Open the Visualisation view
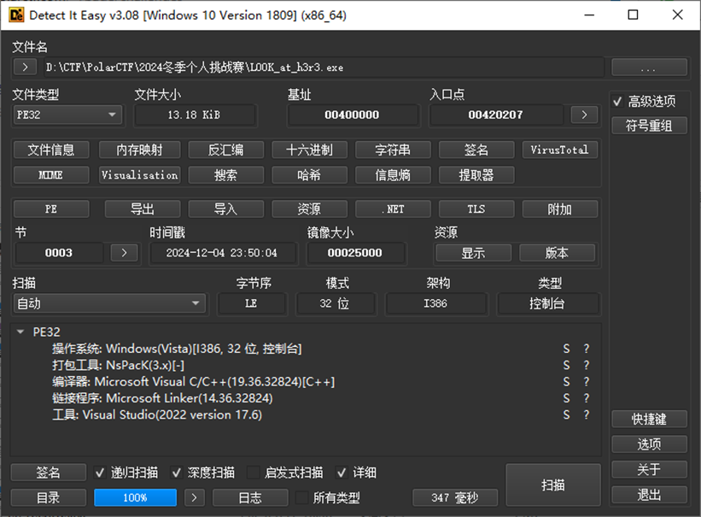Viewport: 701px width, 517px height. pos(139,175)
